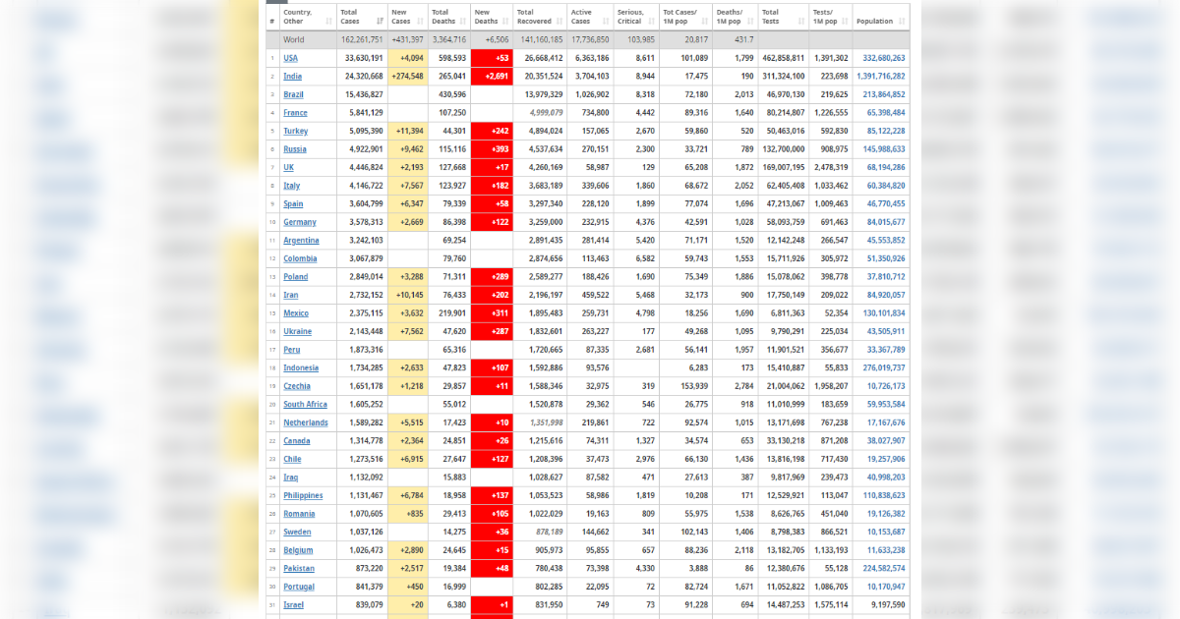
Task: Open the Iran country link
Action: coord(291,295)
